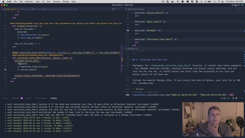Click the "def monday?(datetime) do" line
Image resolution: width=245 pixels, height=138 pixels.
pyautogui.click(x=27, y=26)
